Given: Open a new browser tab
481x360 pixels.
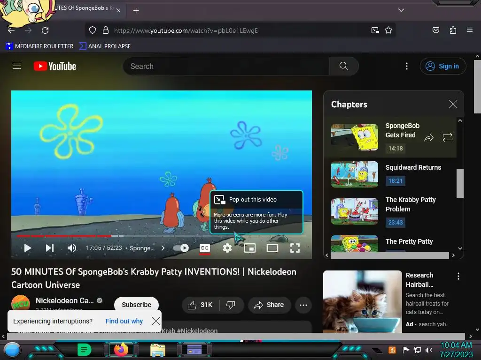Looking at the screenshot, I should click(136, 11).
